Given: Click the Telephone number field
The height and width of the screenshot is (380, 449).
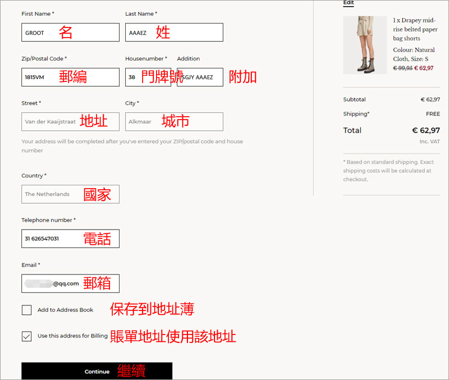Looking at the screenshot, I should 70,239.
